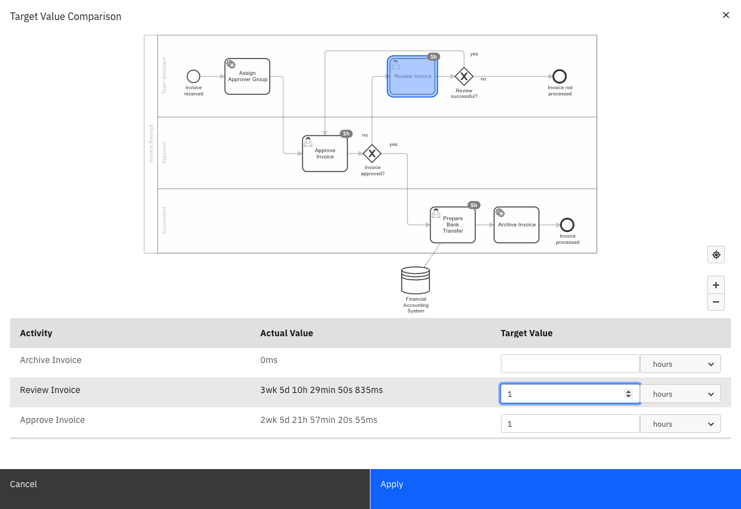Select the Prepare Bank Transfer task
This screenshot has height=509, width=741.
click(x=453, y=225)
